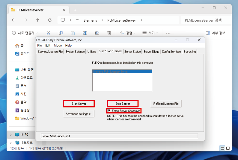This screenshot has height=160, width=238.
Task: Click the Paste icon in Explorer toolbar
Action: pyautogui.click(x=73, y=33)
